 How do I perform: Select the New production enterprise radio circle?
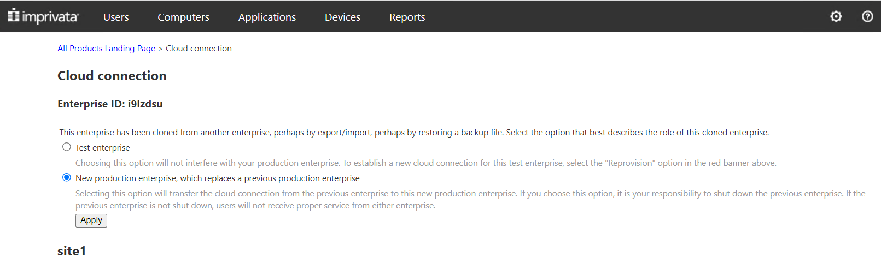point(67,177)
